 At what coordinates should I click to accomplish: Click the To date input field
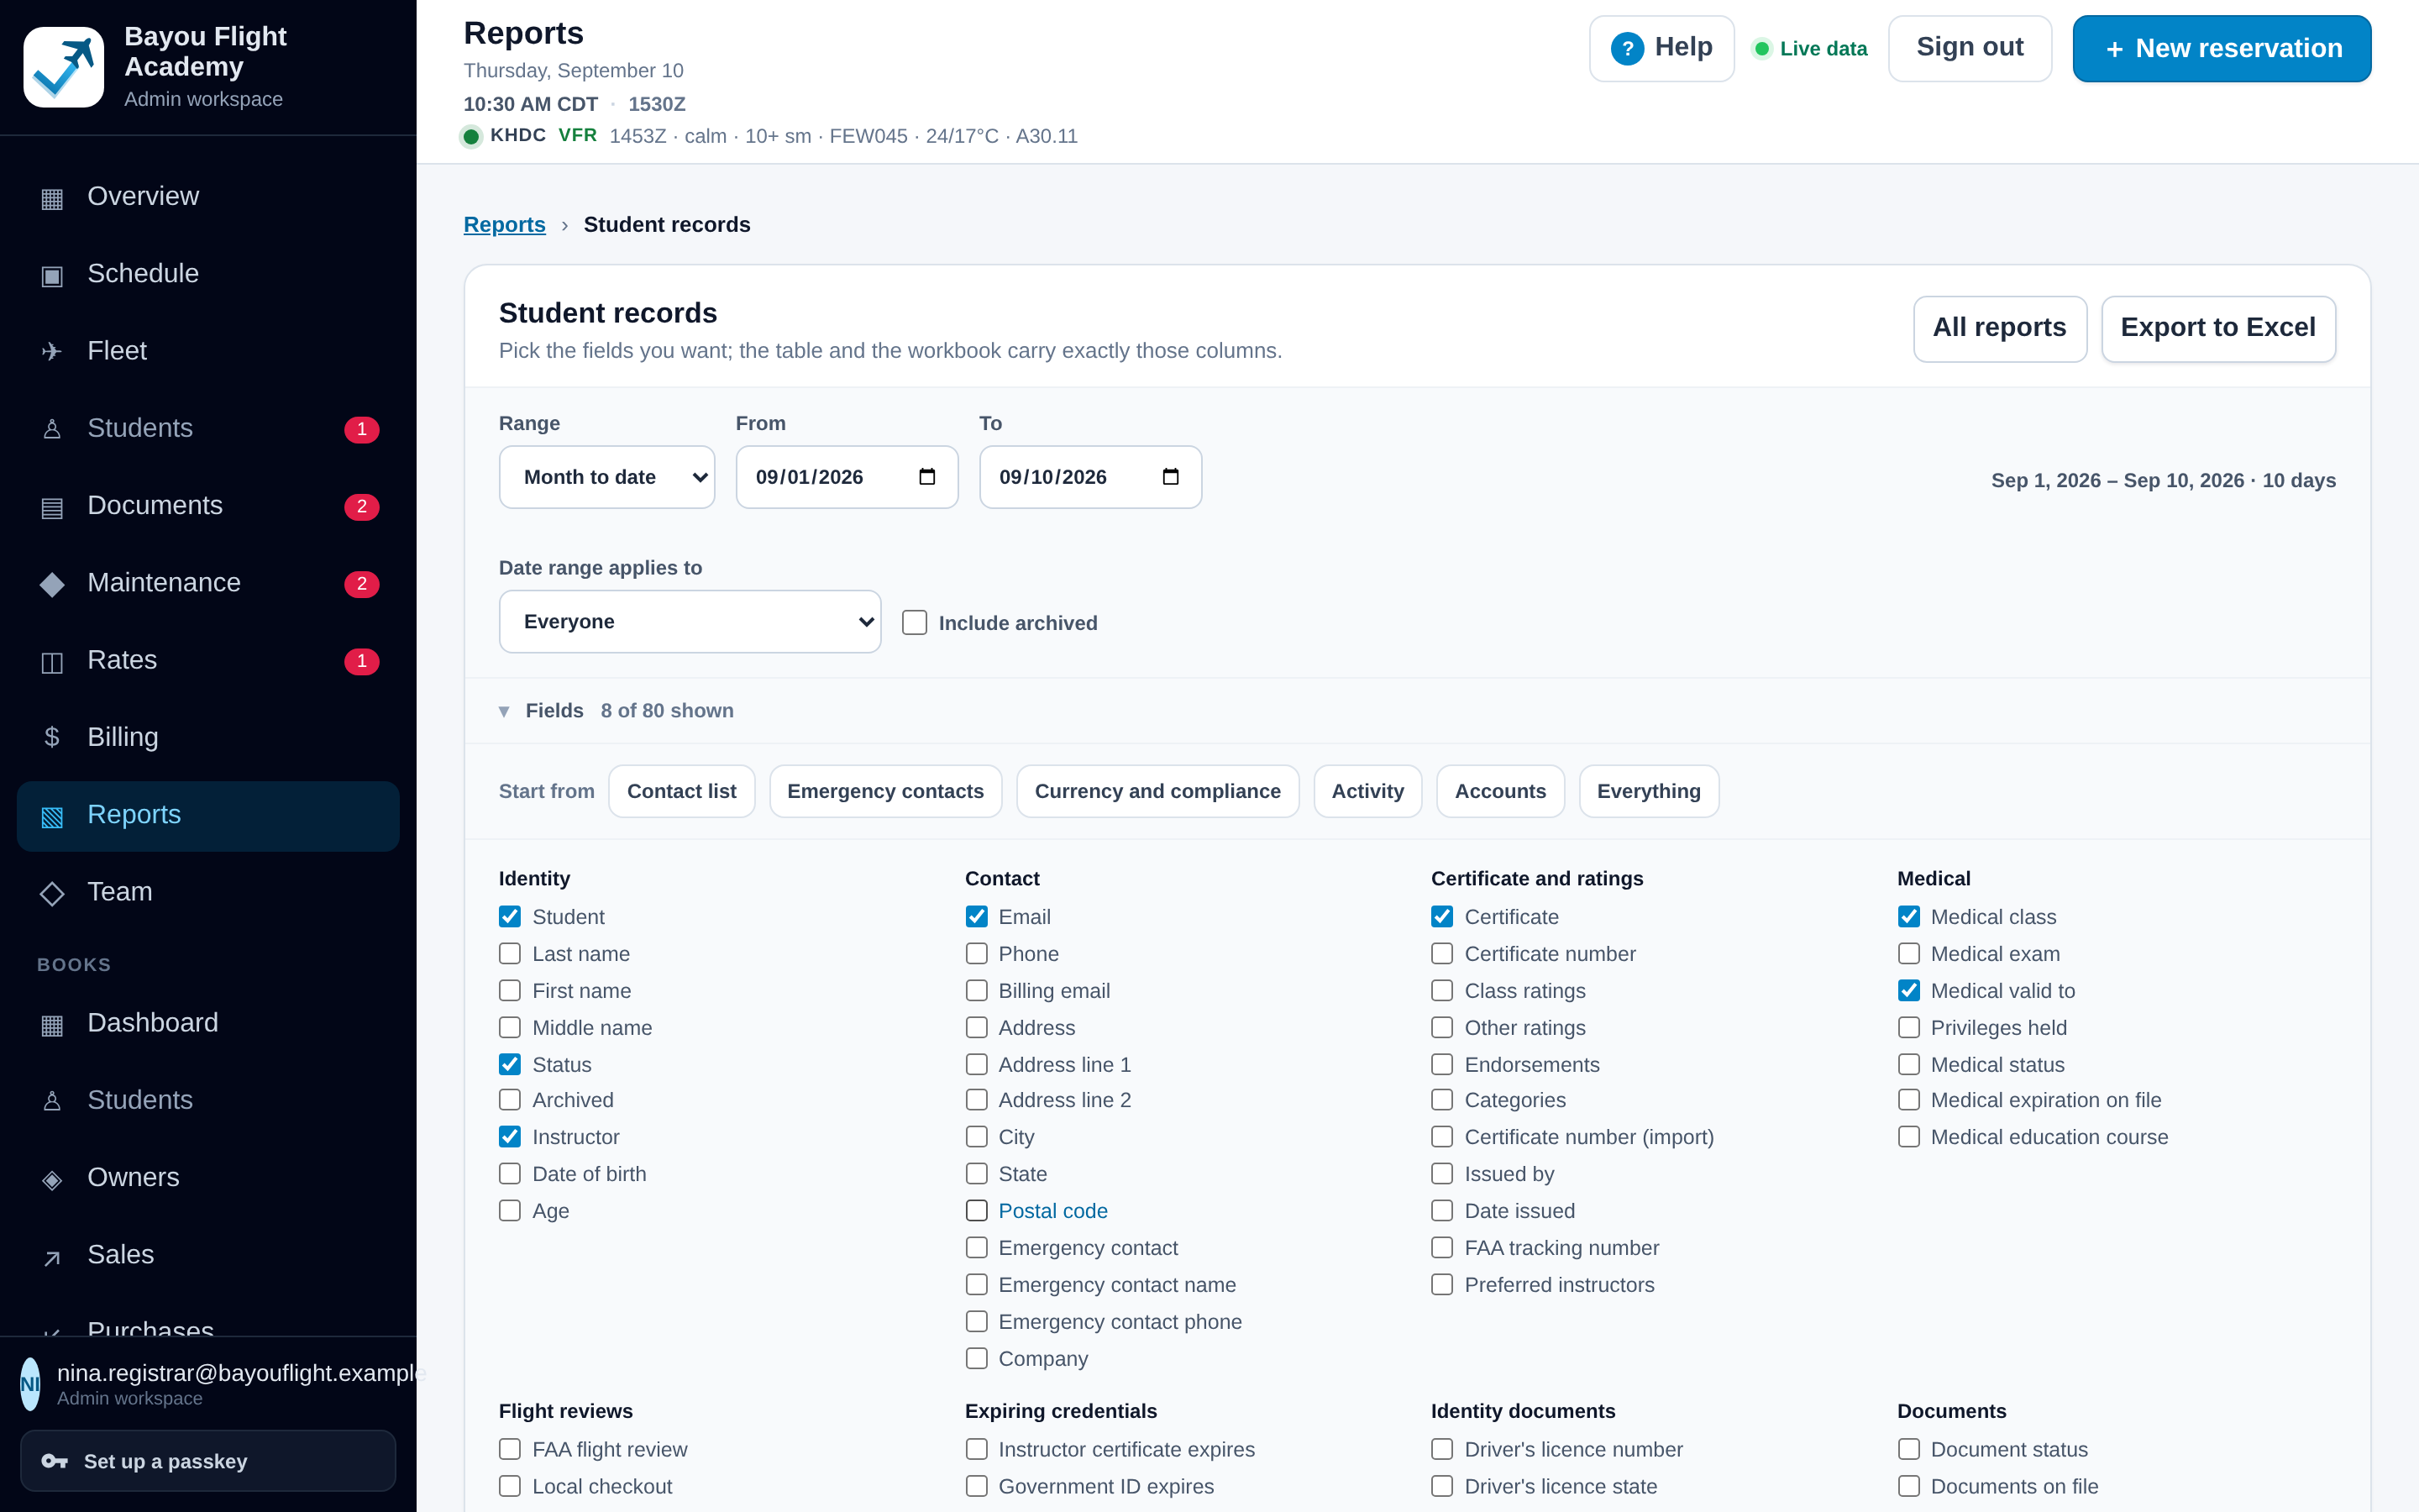click(x=1089, y=477)
